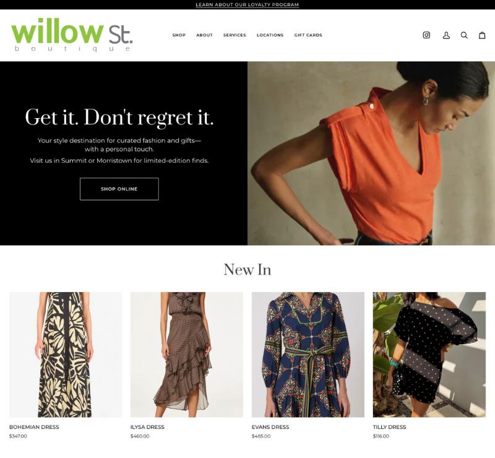Open the Services menu item
Image resolution: width=495 pixels, height=458 pixels.
[235, 35]
